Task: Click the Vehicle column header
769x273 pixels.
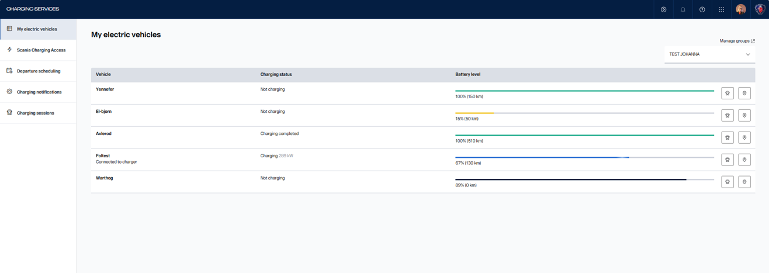Action: [103, 74]
